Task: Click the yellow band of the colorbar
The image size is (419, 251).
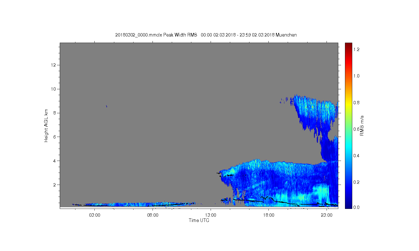Action: [x=348, y=104]
